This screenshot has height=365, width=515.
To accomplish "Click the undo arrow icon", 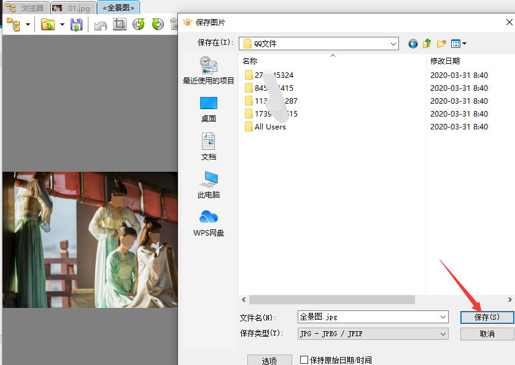I will click(x=101, y=25).
